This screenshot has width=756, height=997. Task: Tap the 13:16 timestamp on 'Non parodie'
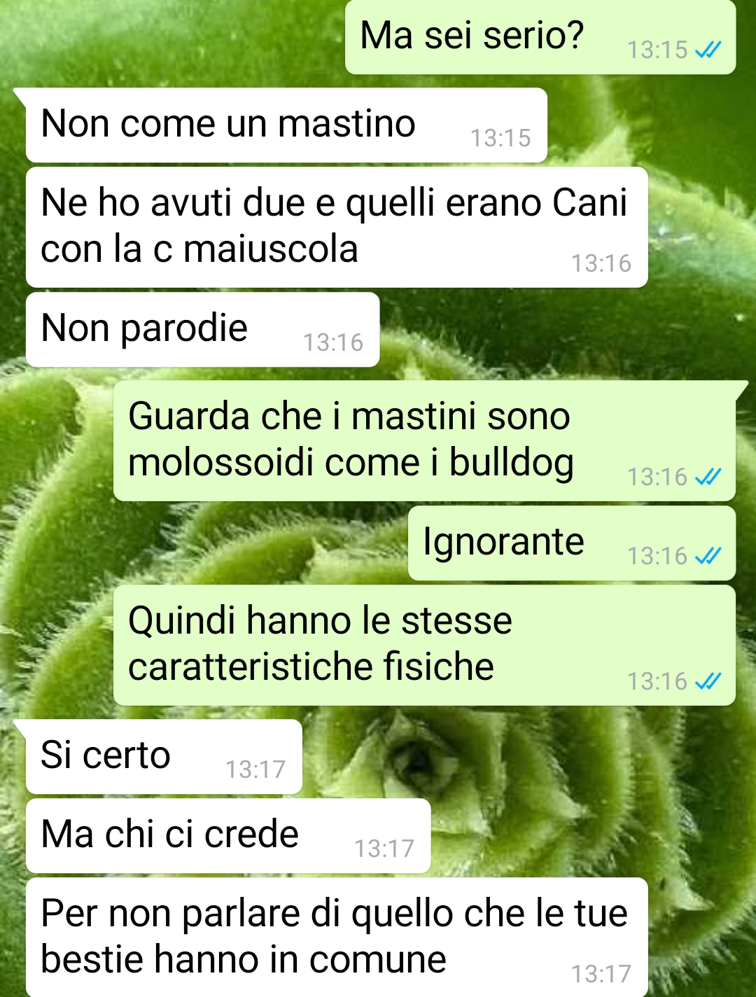333,342
